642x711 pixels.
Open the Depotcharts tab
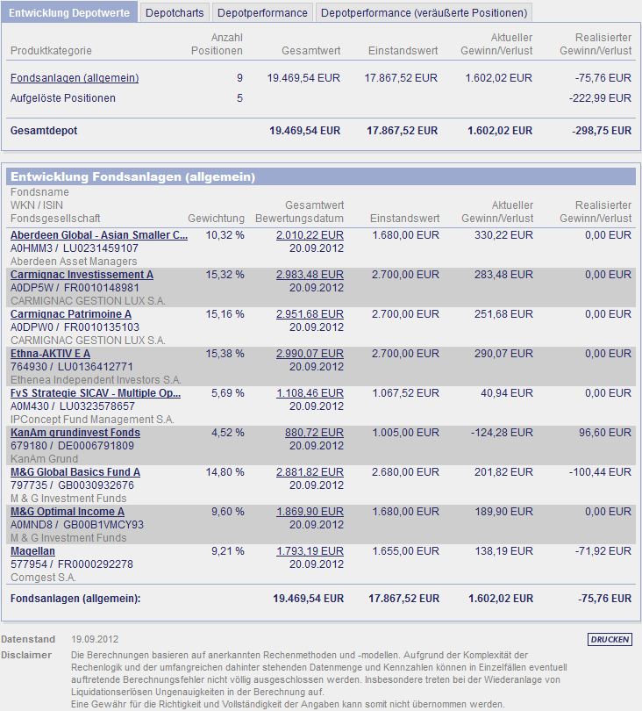click(x=175, y=12)
